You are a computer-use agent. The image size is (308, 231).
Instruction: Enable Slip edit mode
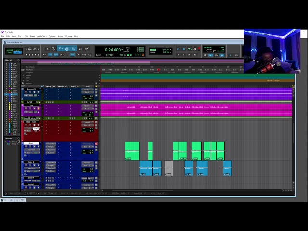tap(10, 52)
